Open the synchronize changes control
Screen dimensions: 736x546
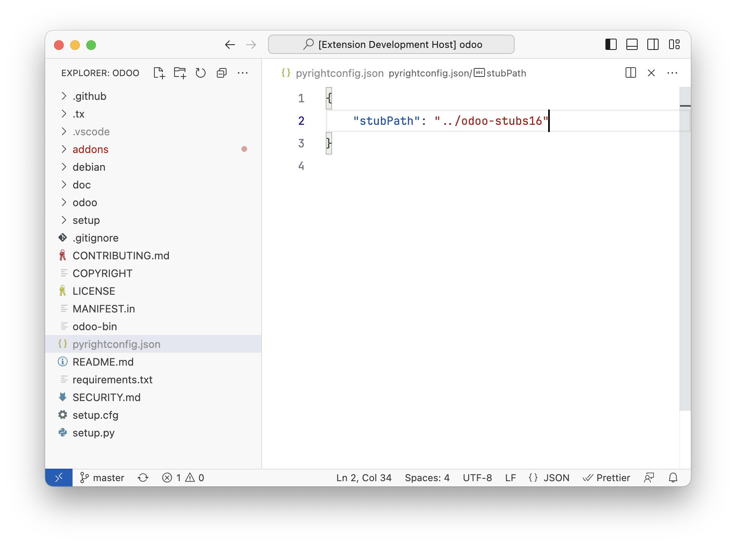pyautogui.click(x=143, y=478)
